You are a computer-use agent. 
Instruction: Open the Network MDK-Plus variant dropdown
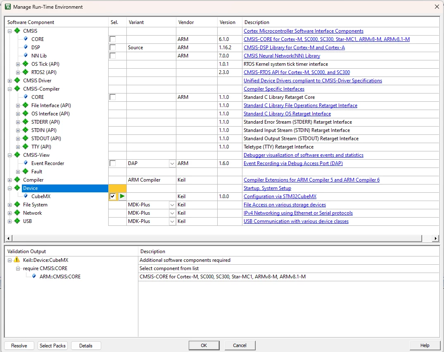[172, 213]
